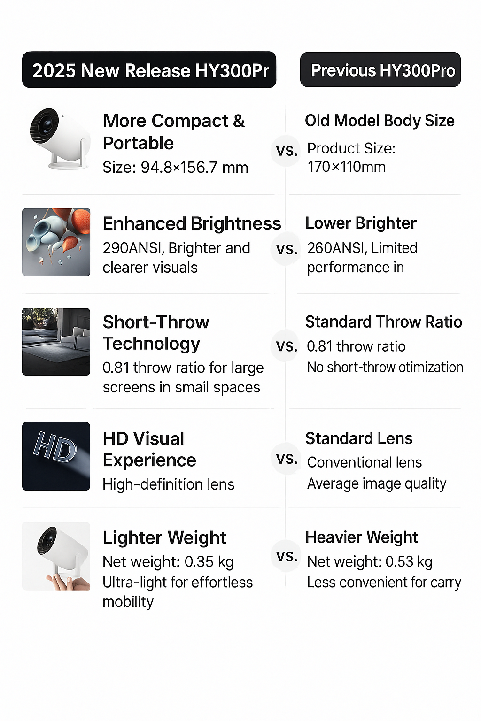Select the "Standard Lens" heading
Viewport: 481px width, 721px height.
point(359,438)
